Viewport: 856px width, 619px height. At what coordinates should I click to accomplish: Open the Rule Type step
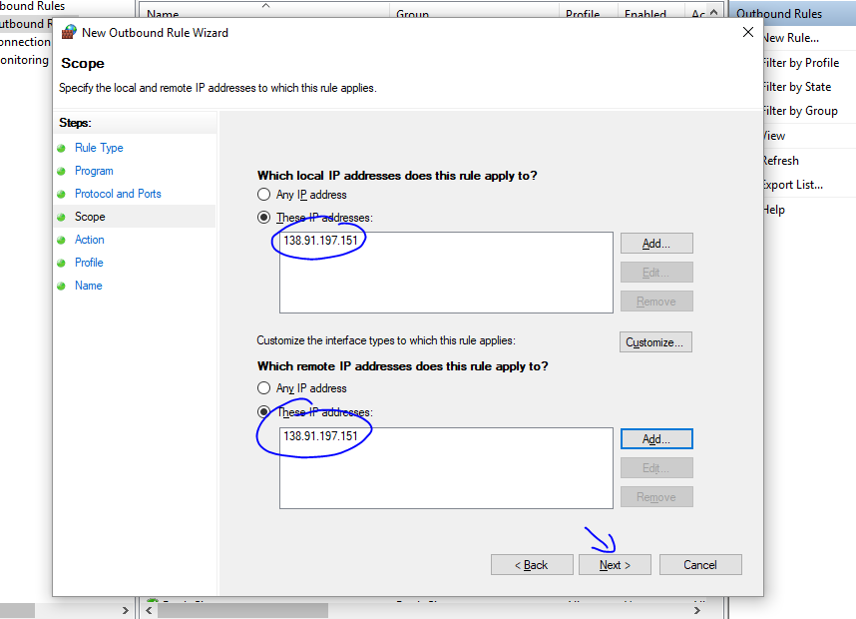point(99,148)
